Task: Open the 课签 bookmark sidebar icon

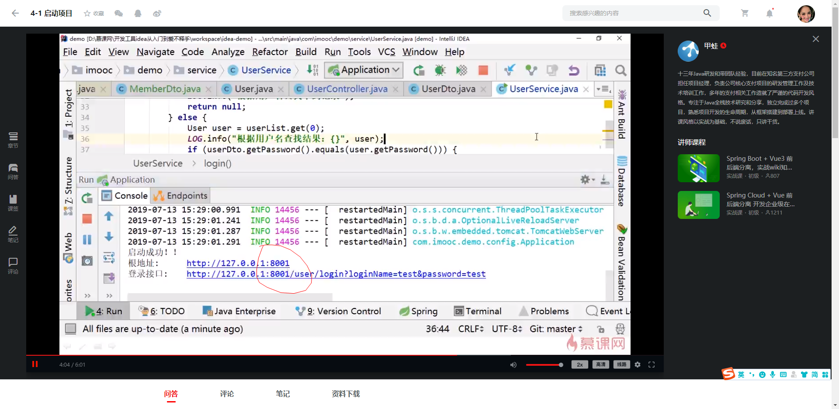Action: 13,203
